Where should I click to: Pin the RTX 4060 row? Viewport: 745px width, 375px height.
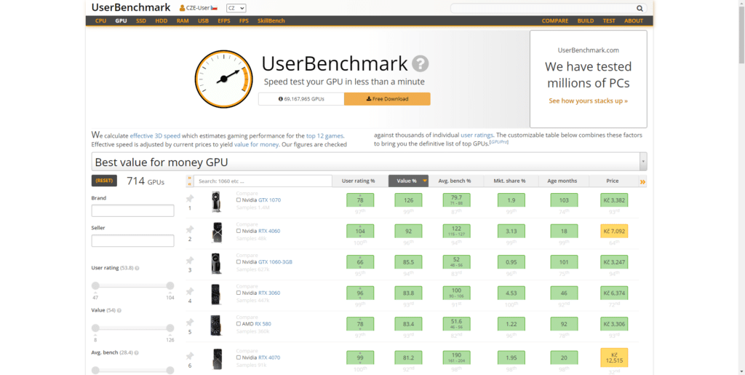click(x=190, y=229)
